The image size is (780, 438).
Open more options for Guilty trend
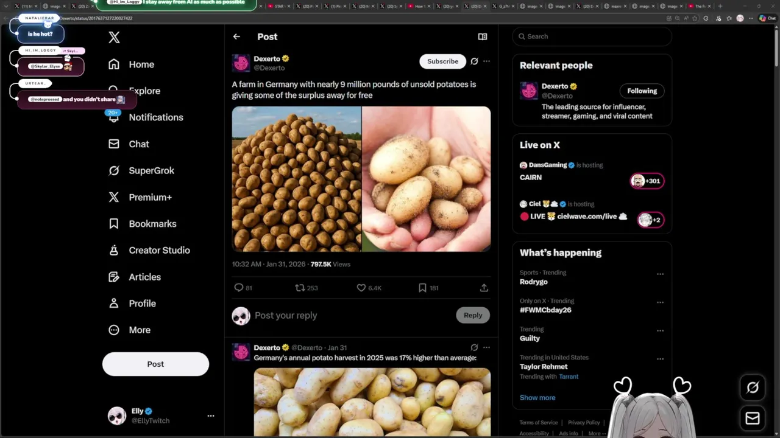click(660, 330)
